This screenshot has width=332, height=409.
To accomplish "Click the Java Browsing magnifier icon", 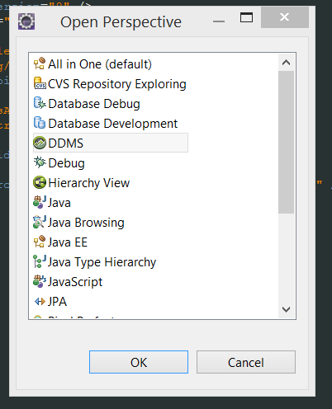I will [40, 222].
